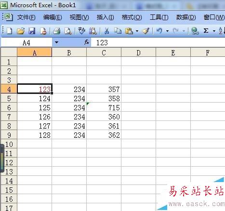Click cell C4 containing 357
Viewport: 225px width, 211px height.
click(x=104, y=89)
